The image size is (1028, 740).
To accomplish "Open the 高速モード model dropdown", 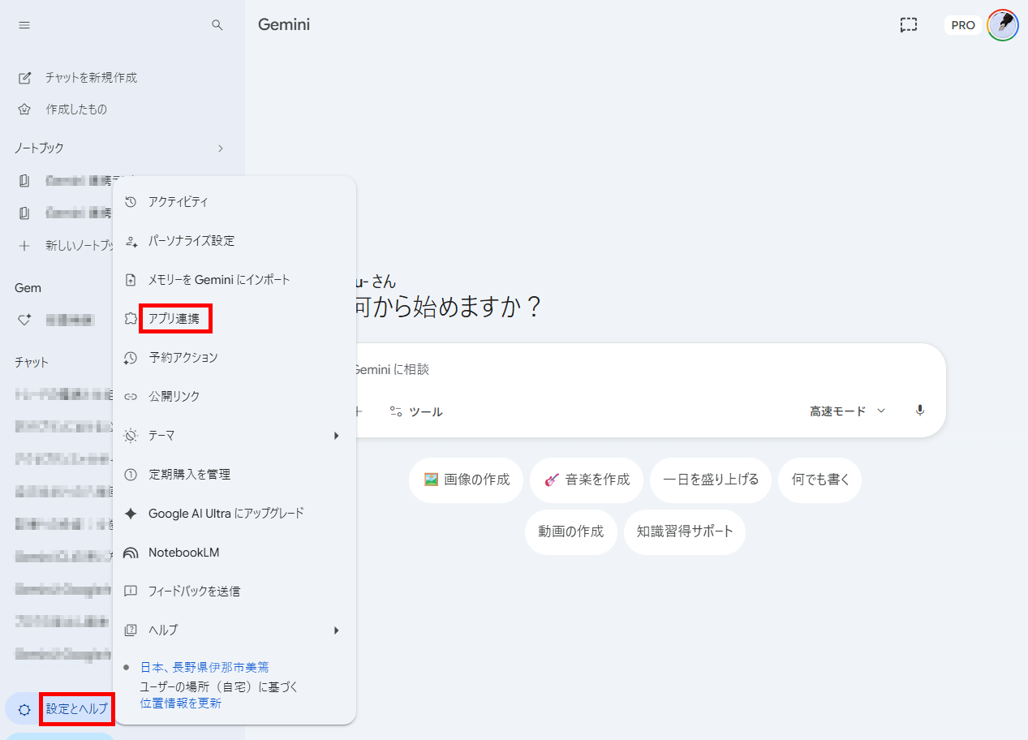I will pos(848,411).
